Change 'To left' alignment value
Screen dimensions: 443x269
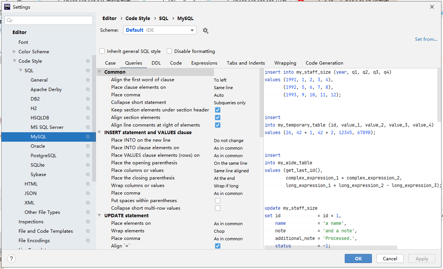[x=220, y=80]
